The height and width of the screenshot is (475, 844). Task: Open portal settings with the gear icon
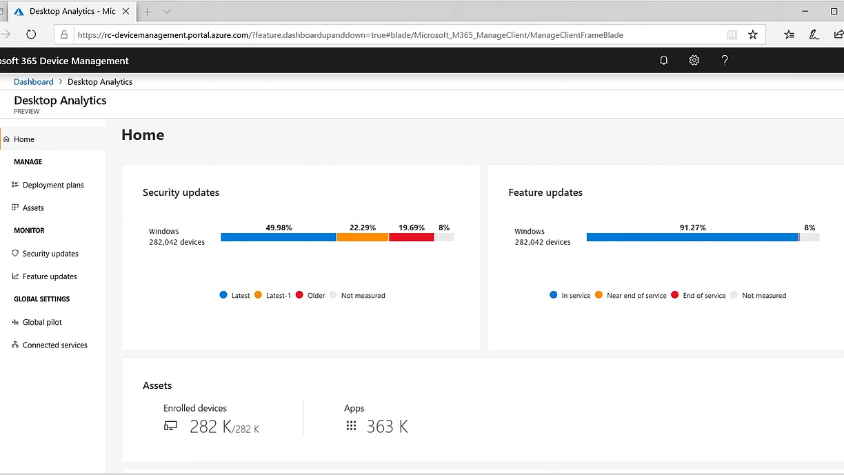point(694,60)
